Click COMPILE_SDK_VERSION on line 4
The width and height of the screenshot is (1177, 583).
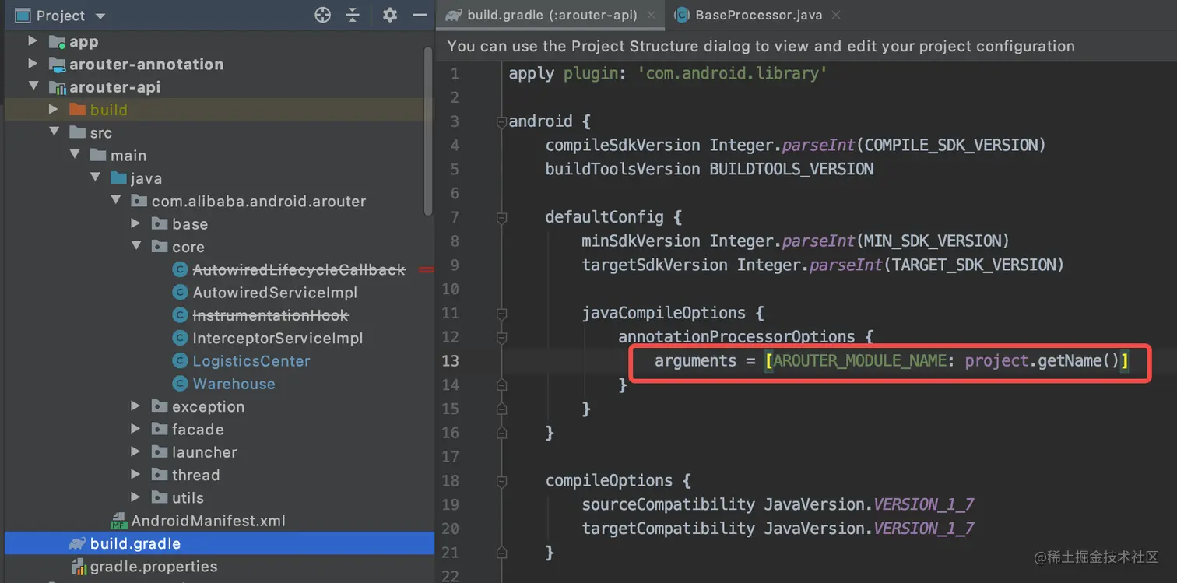[x=951, y=145]
